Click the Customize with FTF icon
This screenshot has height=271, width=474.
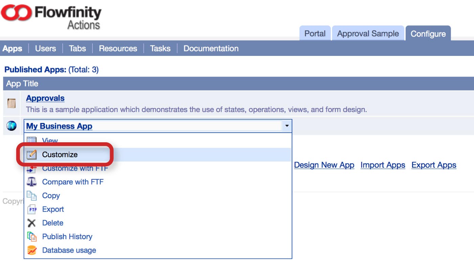click(x=31, y=168)
